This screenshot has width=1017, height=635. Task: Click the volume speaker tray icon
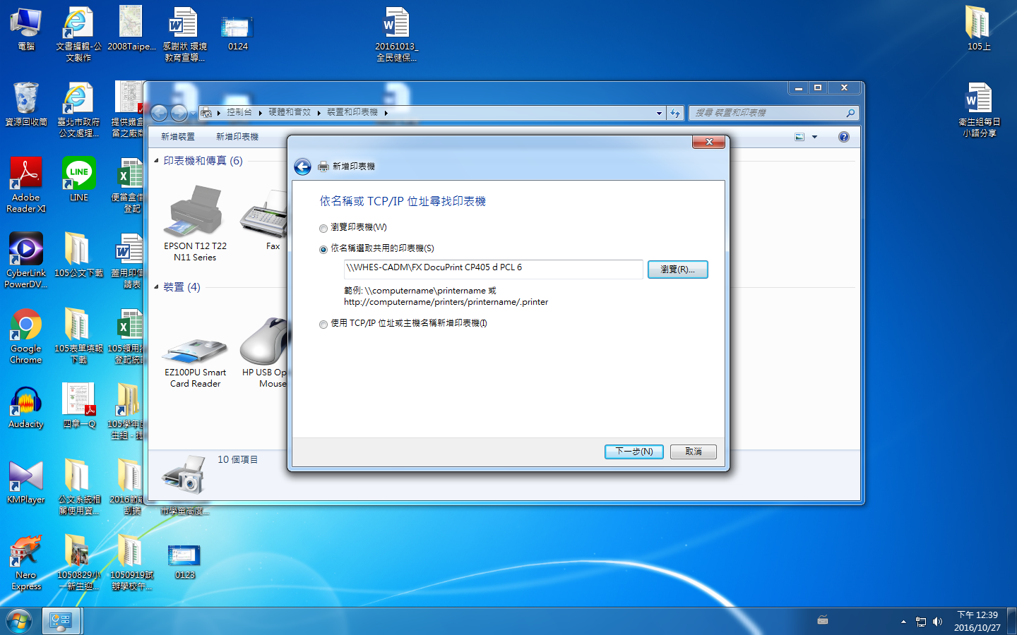(937, 622)
